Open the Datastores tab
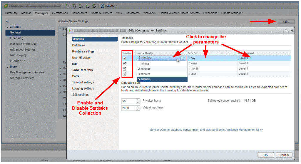The width and height of the screenshot is (301, 164). pos(133,13)
